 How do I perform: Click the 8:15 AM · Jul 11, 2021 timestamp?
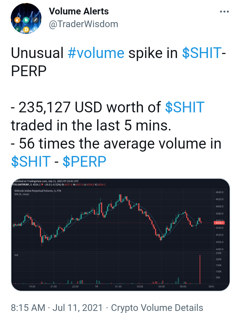(57, 308)
